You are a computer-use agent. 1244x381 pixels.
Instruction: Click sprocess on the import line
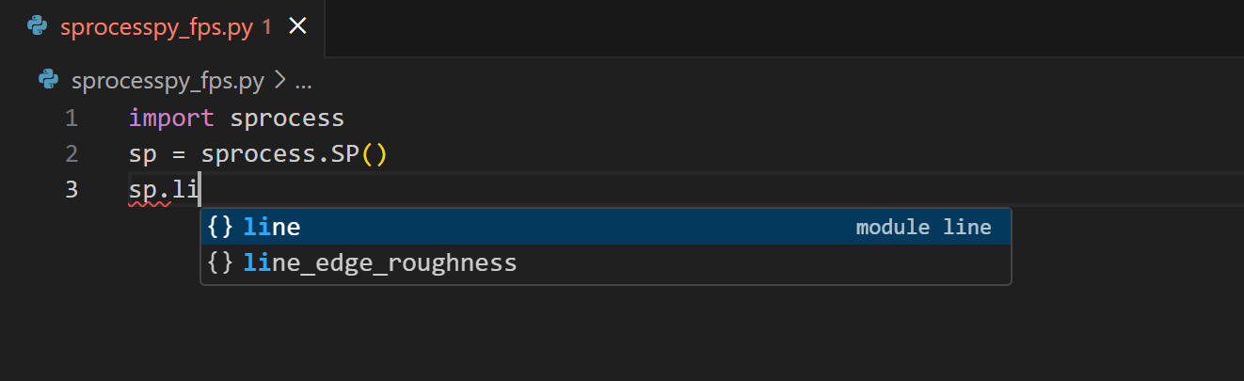(x=288, y=119)
